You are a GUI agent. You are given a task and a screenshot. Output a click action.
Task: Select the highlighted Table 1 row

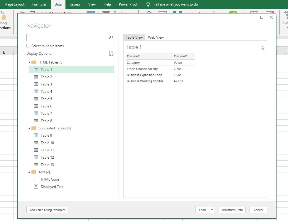pos(71,69)
